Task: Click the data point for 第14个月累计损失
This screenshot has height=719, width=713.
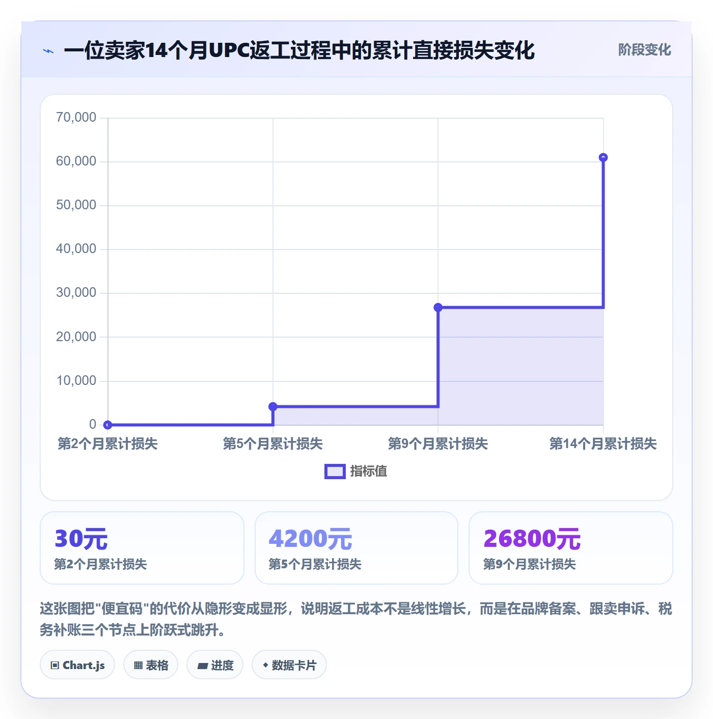Action: click(x=603, y=158)
